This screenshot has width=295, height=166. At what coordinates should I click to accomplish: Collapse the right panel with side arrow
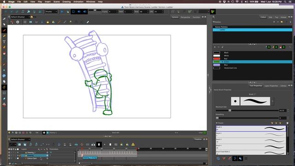(208, 75)
